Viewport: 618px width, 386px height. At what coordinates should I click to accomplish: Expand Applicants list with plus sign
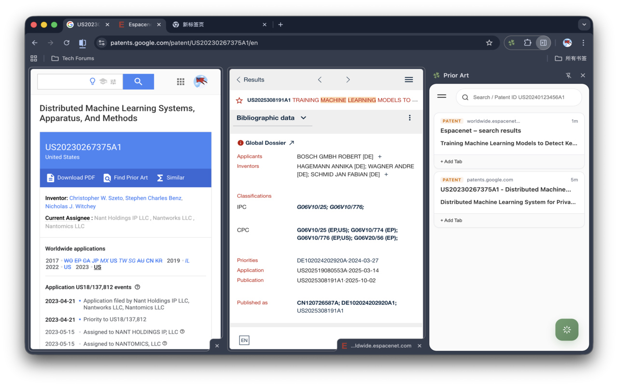[380, 156]
